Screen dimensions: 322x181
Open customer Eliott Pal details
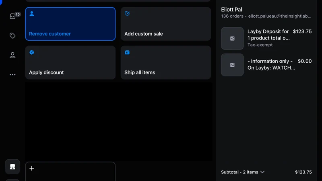[x=231, y=9]
